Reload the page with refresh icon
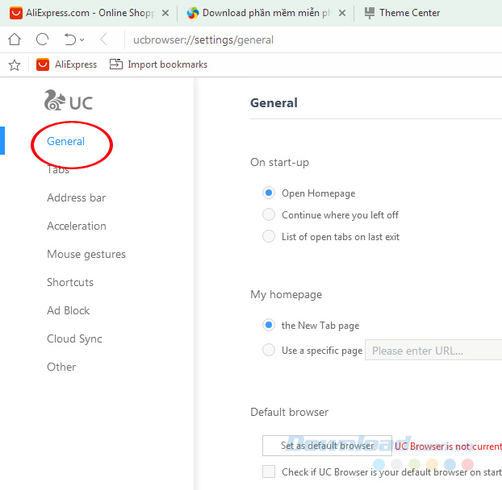 click(42, 39)
